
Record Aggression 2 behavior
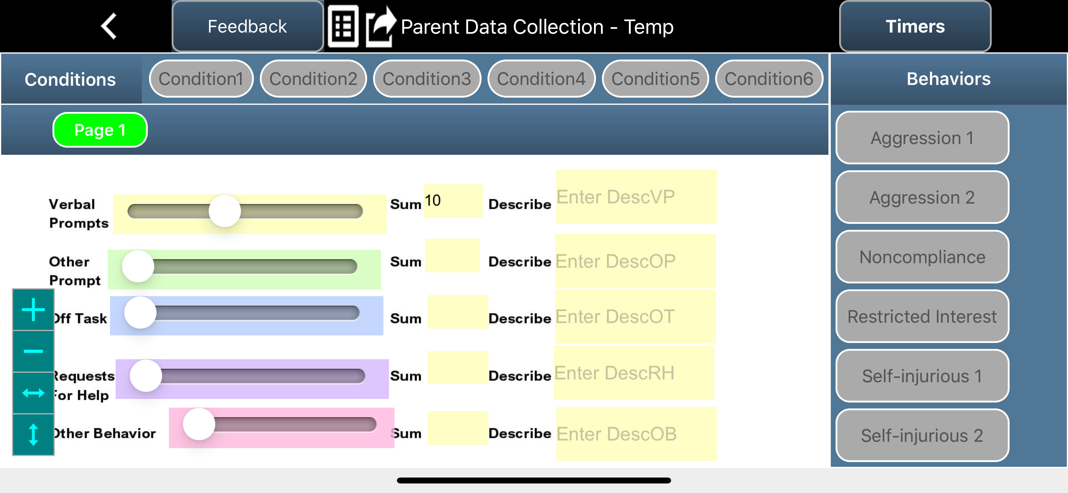922,197
